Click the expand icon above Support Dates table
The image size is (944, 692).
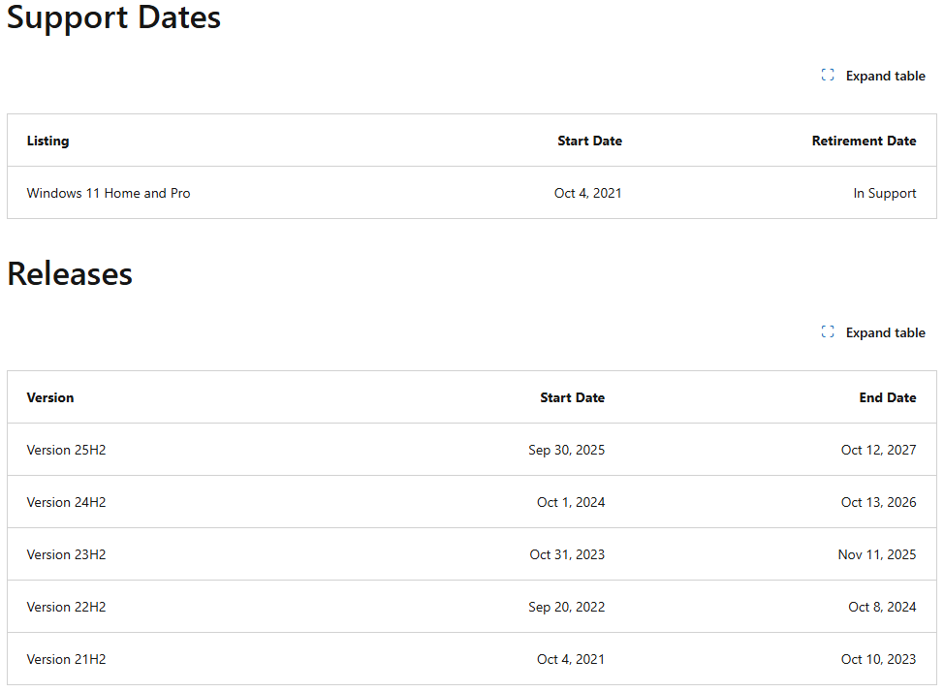(x=828, y=76)
